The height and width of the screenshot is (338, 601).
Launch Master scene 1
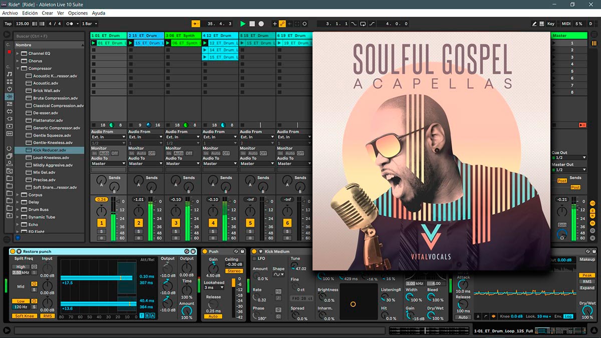click(x=554, y=43)
